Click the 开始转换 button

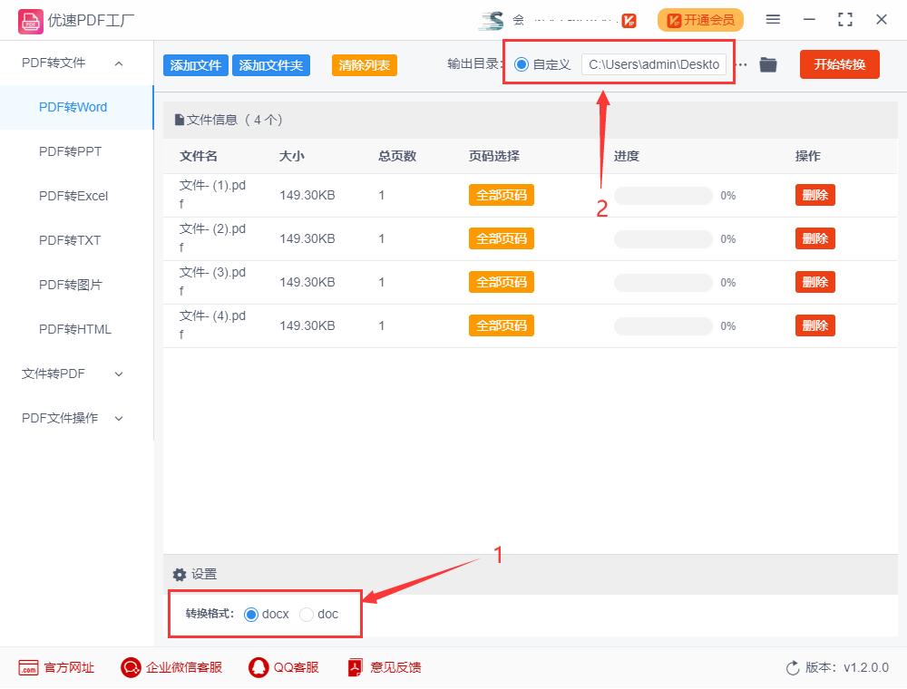click(839, 64)
